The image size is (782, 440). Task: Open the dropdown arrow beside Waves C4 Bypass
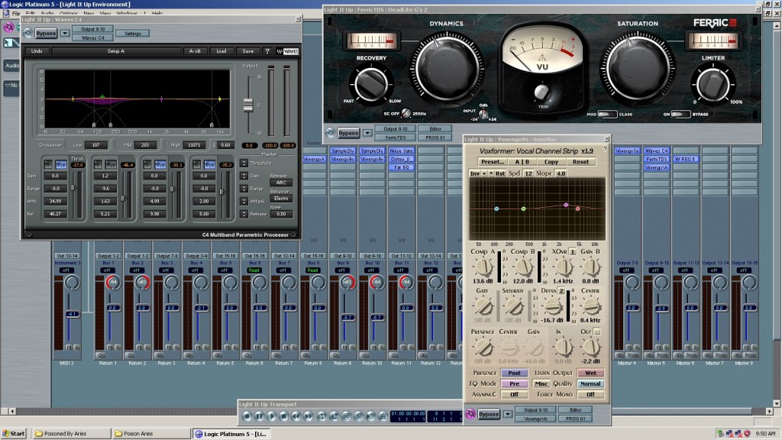click(64, 34)
